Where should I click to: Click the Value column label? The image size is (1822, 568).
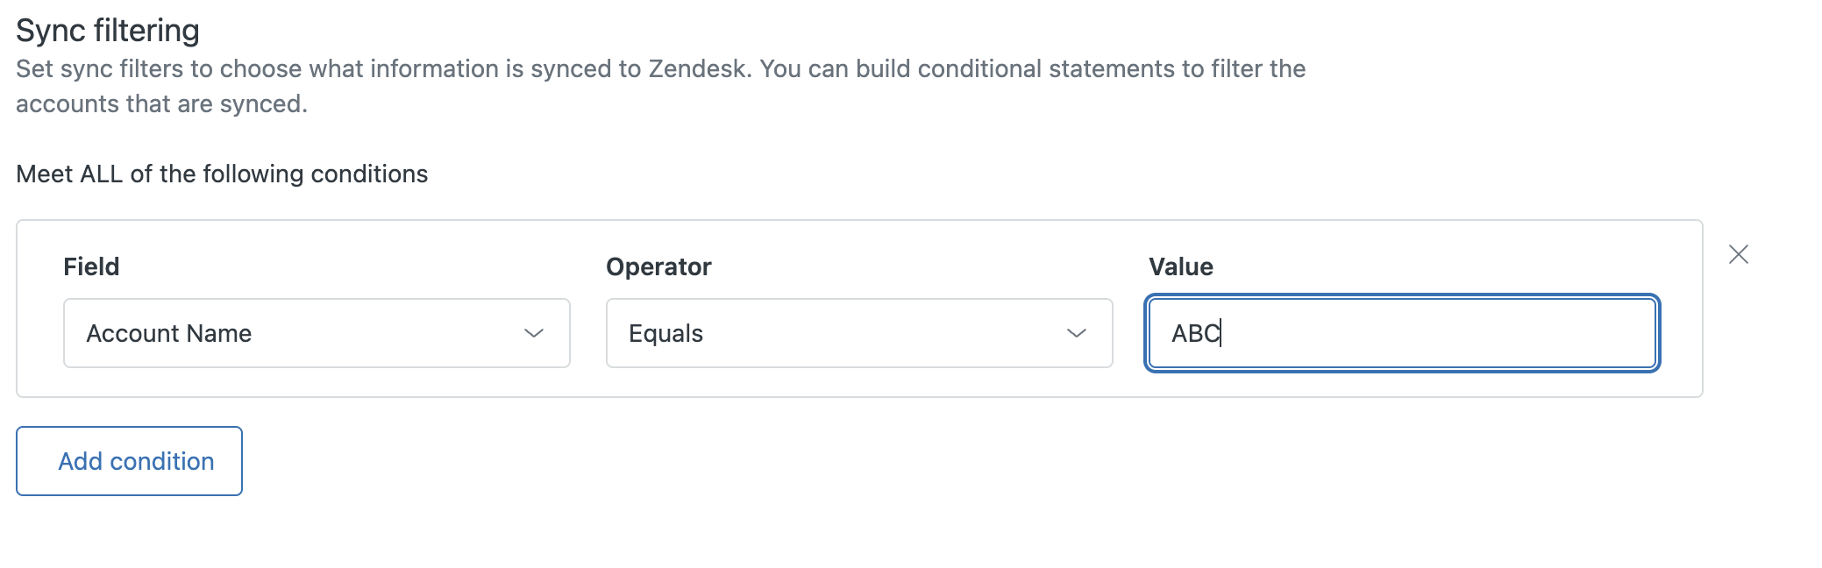1181,266
